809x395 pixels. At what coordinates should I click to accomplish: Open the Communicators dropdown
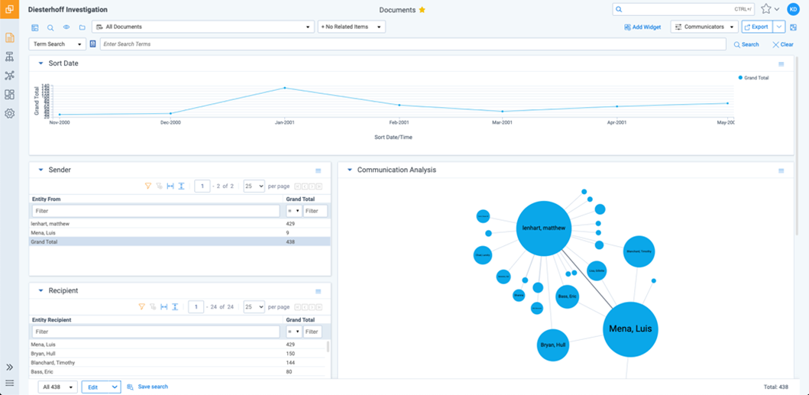pos(704,27)
